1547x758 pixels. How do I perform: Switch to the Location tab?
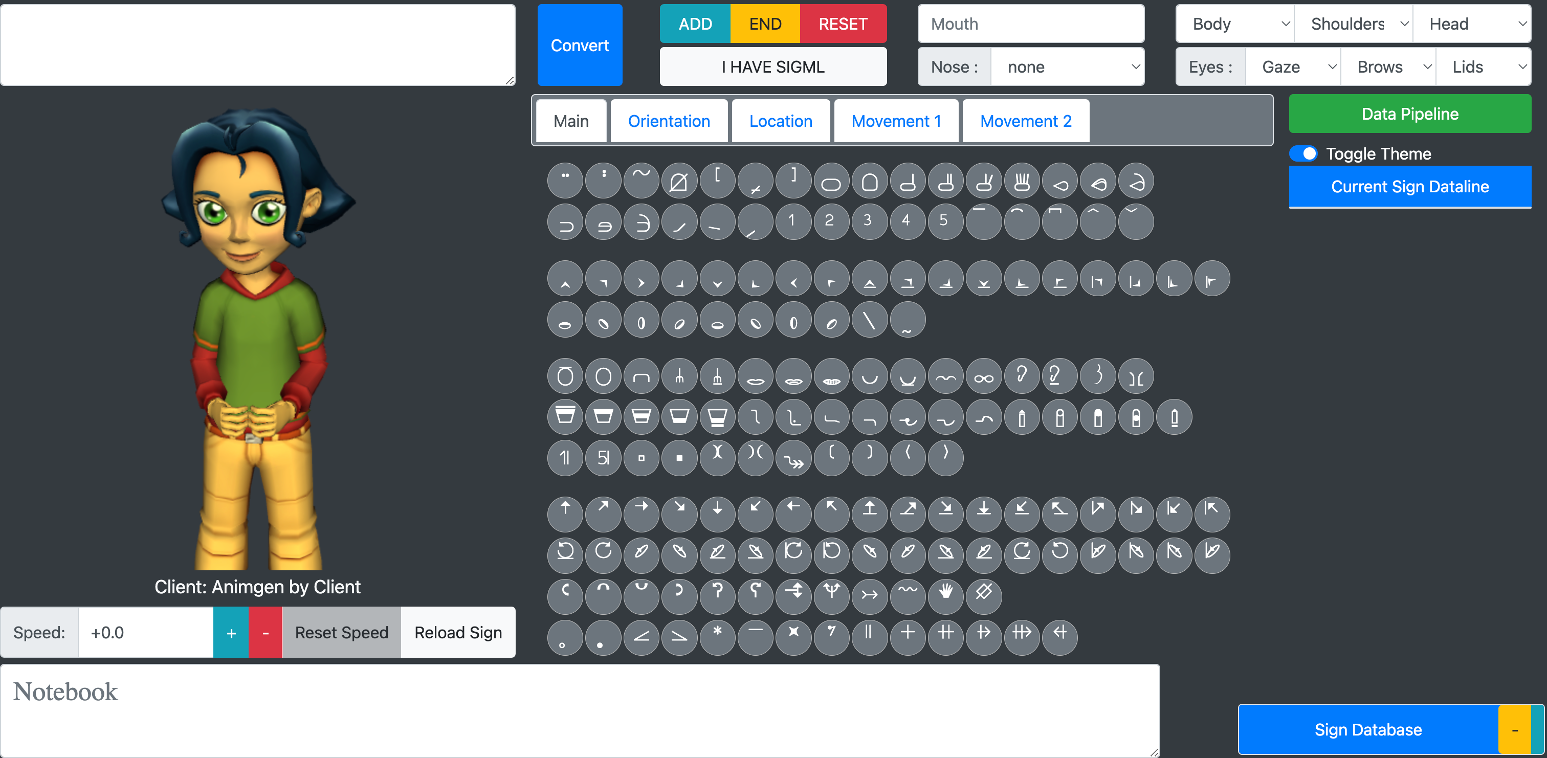pos(781,121)
